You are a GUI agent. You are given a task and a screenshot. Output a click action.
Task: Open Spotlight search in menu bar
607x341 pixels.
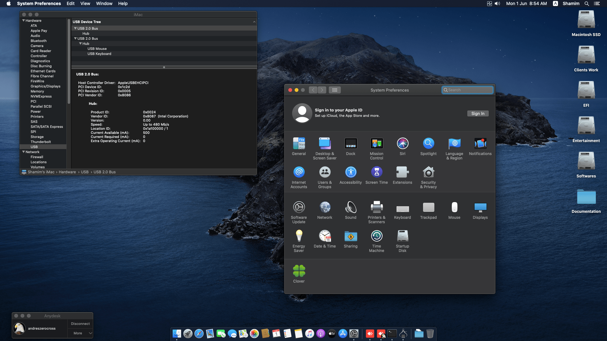click(x=586, y=3)
